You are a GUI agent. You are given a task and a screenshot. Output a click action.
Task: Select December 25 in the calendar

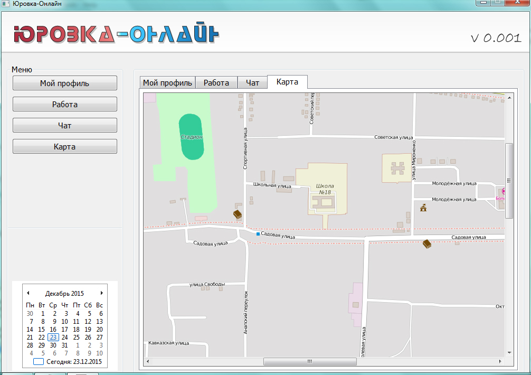pyautogui.click(x=77, y=337)
